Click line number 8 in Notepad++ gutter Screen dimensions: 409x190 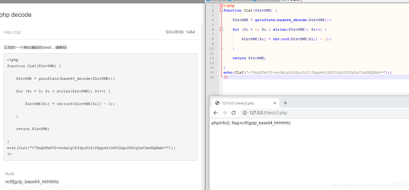pos(213,39)
